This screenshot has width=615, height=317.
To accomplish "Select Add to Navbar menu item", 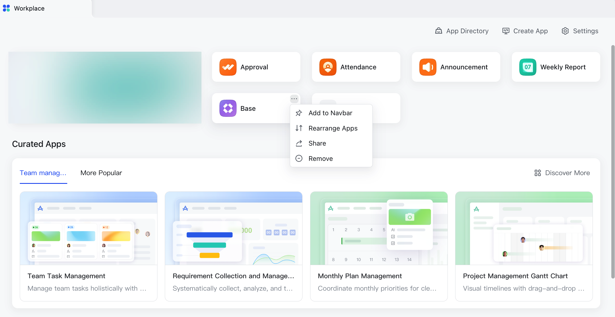I will (x=331, y=113).
